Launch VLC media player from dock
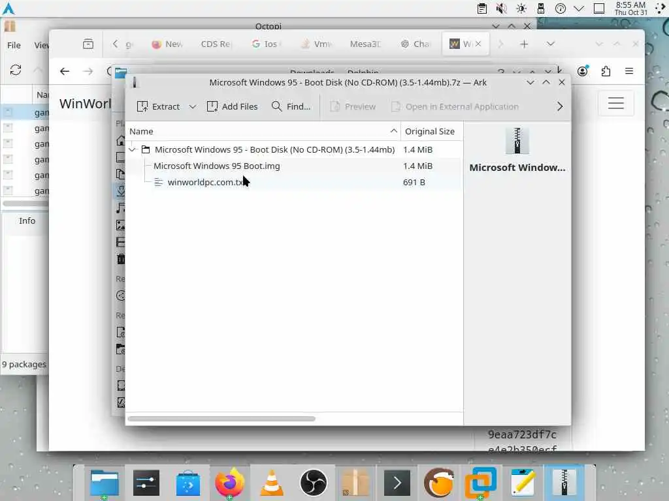Screen dimensions: 669x501 click(271, 483)
